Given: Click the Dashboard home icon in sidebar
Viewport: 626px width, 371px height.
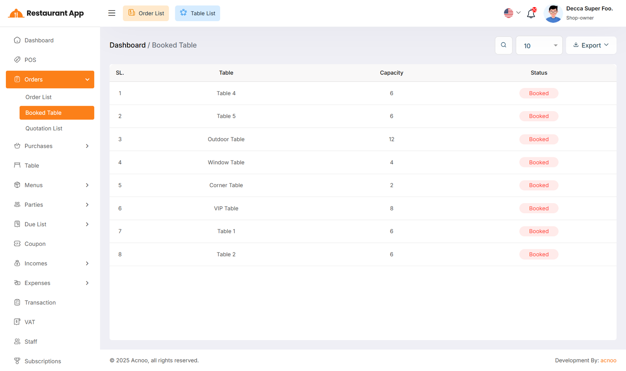Looking at the screenshot, I should pyautogui.click(x=17, y=40).
